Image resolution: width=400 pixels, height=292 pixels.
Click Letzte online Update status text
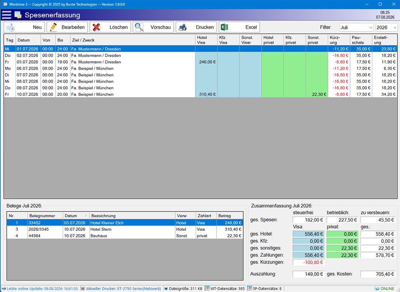[x=42, y=288]
